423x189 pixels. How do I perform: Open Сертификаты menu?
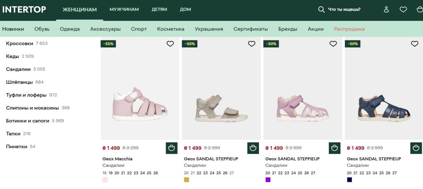pos(251,29)
